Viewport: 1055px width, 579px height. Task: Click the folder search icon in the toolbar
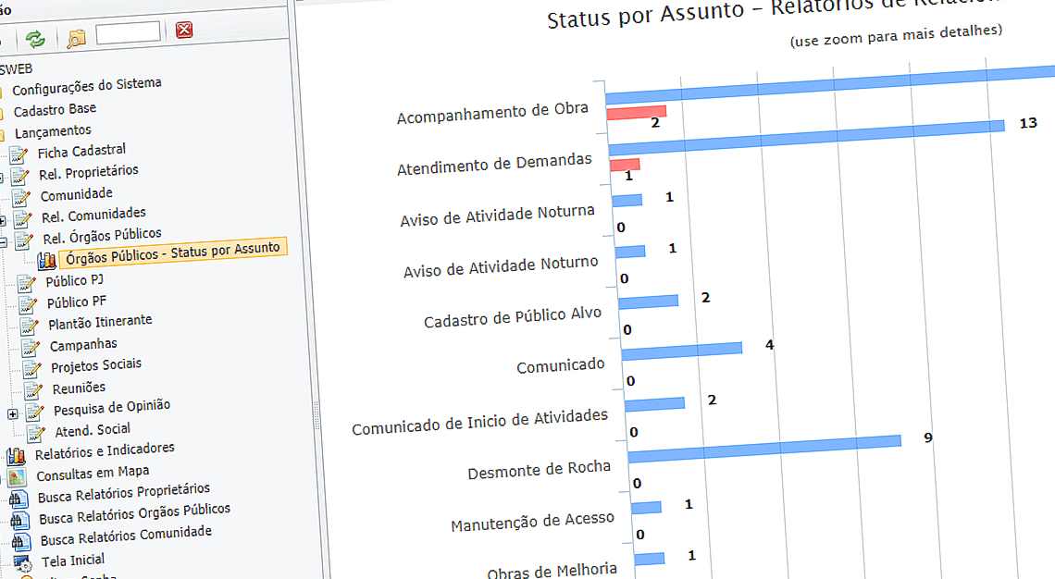pyautogui.click(x=77, y=39)
